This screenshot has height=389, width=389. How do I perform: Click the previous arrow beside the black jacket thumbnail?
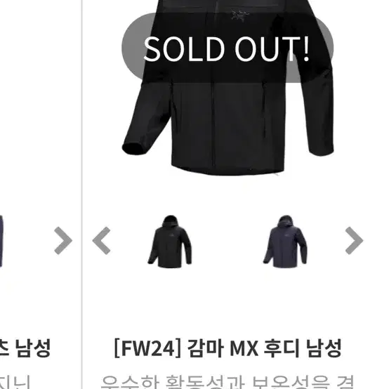[x=101, y=240]
